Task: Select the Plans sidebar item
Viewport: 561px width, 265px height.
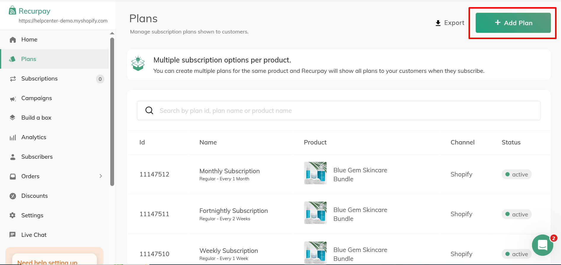Action: point(29,59)
